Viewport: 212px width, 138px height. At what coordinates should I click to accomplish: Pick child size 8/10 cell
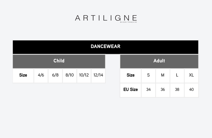click(x=70, y=75)
